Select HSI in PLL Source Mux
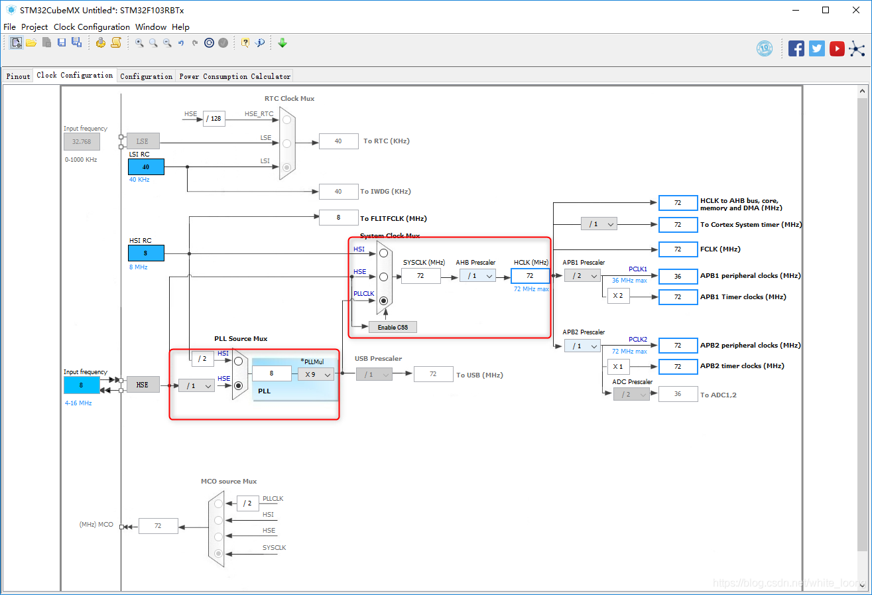872x595 pixels. [x=239, y=361]
